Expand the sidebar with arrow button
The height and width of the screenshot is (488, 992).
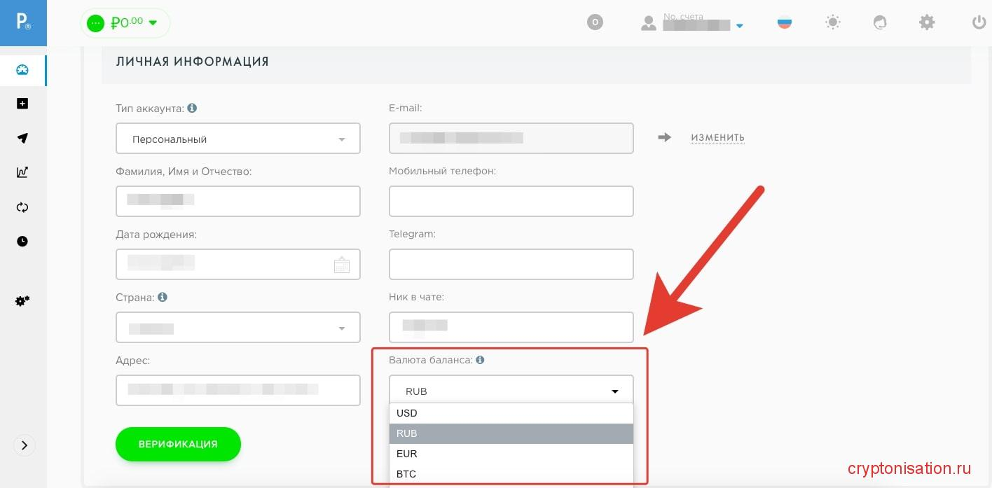tap(24, 445)
